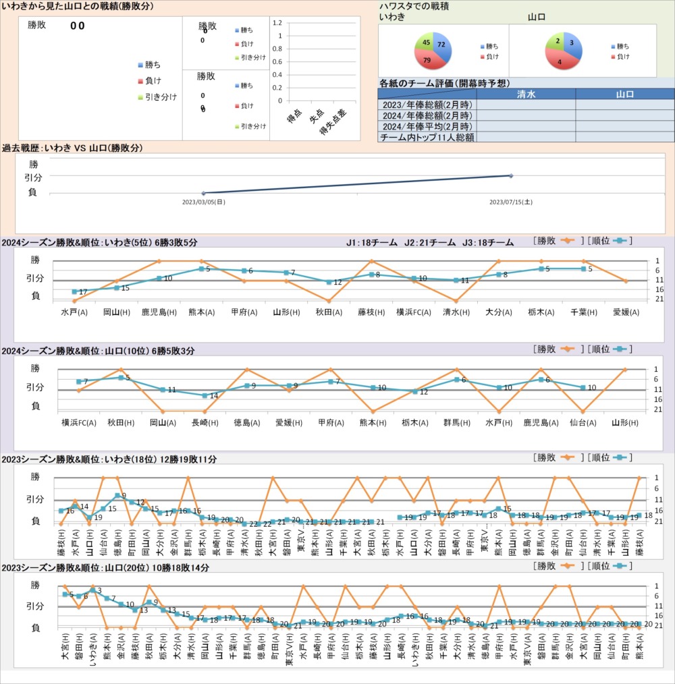Click blue 勝ち legend swatch beside 山口 pie chart
The height and width of the screenshot is (684, 675).
614,47
